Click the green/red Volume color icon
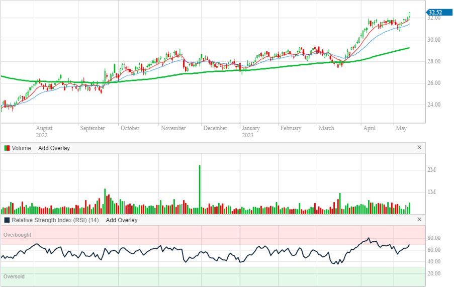 [x=7, y=148]
